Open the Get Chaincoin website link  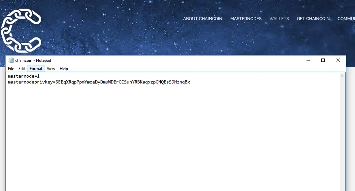click(313, 19)
